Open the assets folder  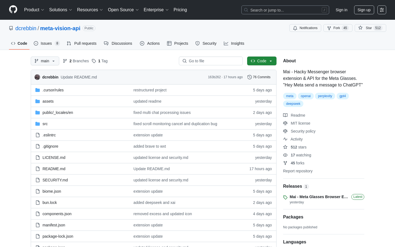coord(48,101)
